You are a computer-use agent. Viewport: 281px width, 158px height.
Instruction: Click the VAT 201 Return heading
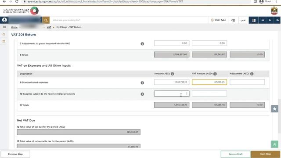23,35
